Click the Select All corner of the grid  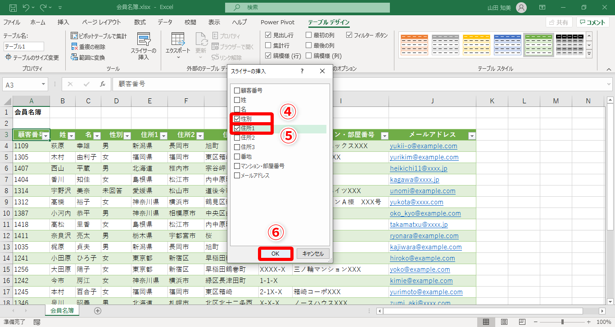6,101
